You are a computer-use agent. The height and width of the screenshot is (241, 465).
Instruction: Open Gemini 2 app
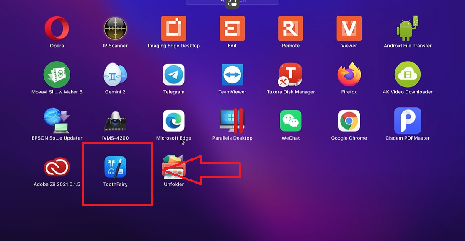coord(115,75)
